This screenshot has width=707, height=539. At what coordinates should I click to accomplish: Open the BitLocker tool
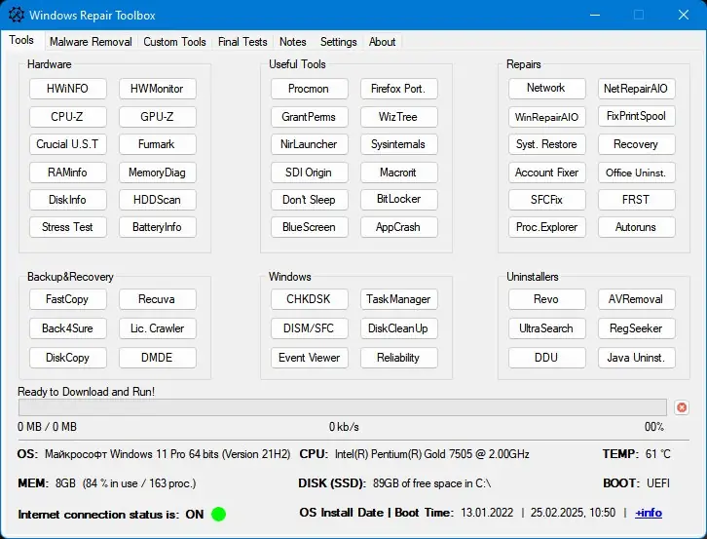398,199
